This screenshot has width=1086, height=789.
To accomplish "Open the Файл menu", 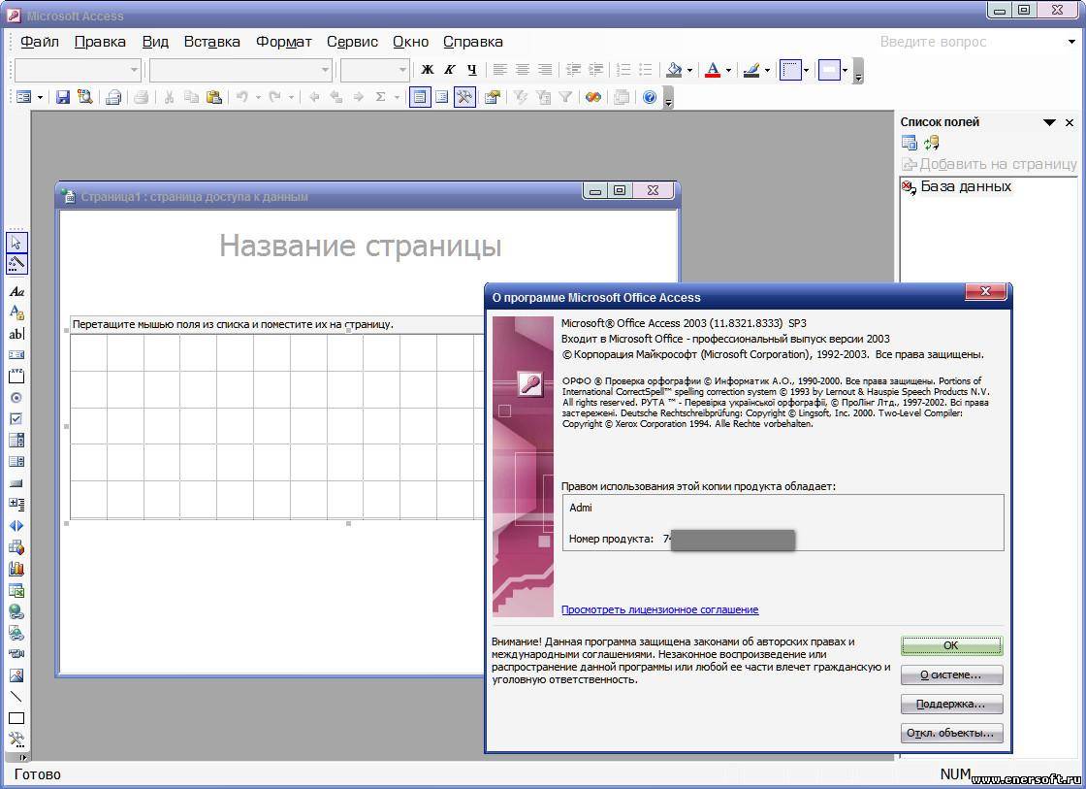I will (39, 42).
